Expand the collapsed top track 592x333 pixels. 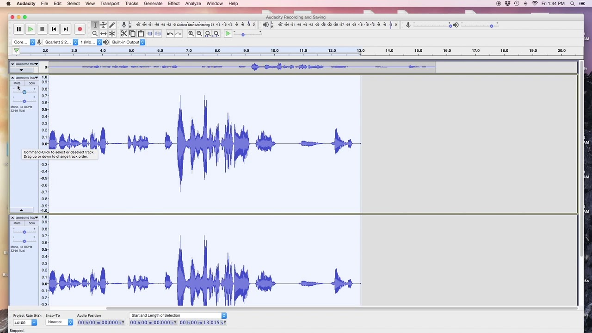[x=21, y=70]
